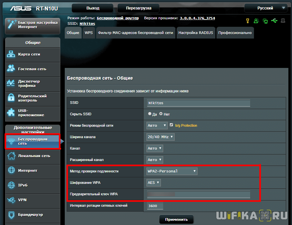292x225 pixels.
Task: Click the green connected clients monitor icon
Action: tap(265, 21)
